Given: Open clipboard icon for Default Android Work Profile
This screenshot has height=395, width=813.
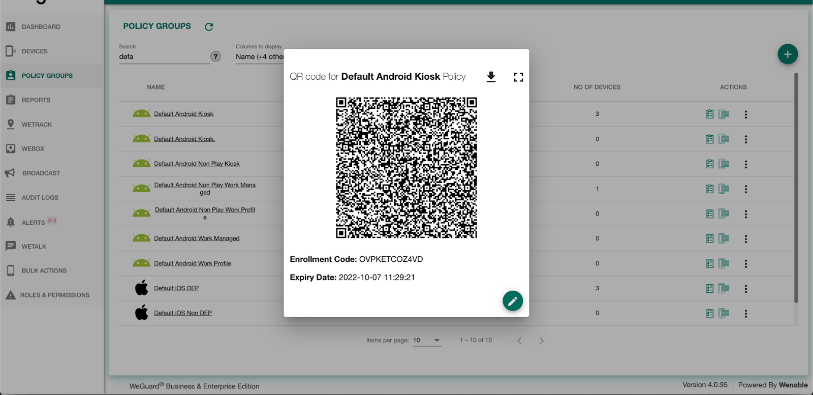Looking at the screenshot, I should (710, 264).
